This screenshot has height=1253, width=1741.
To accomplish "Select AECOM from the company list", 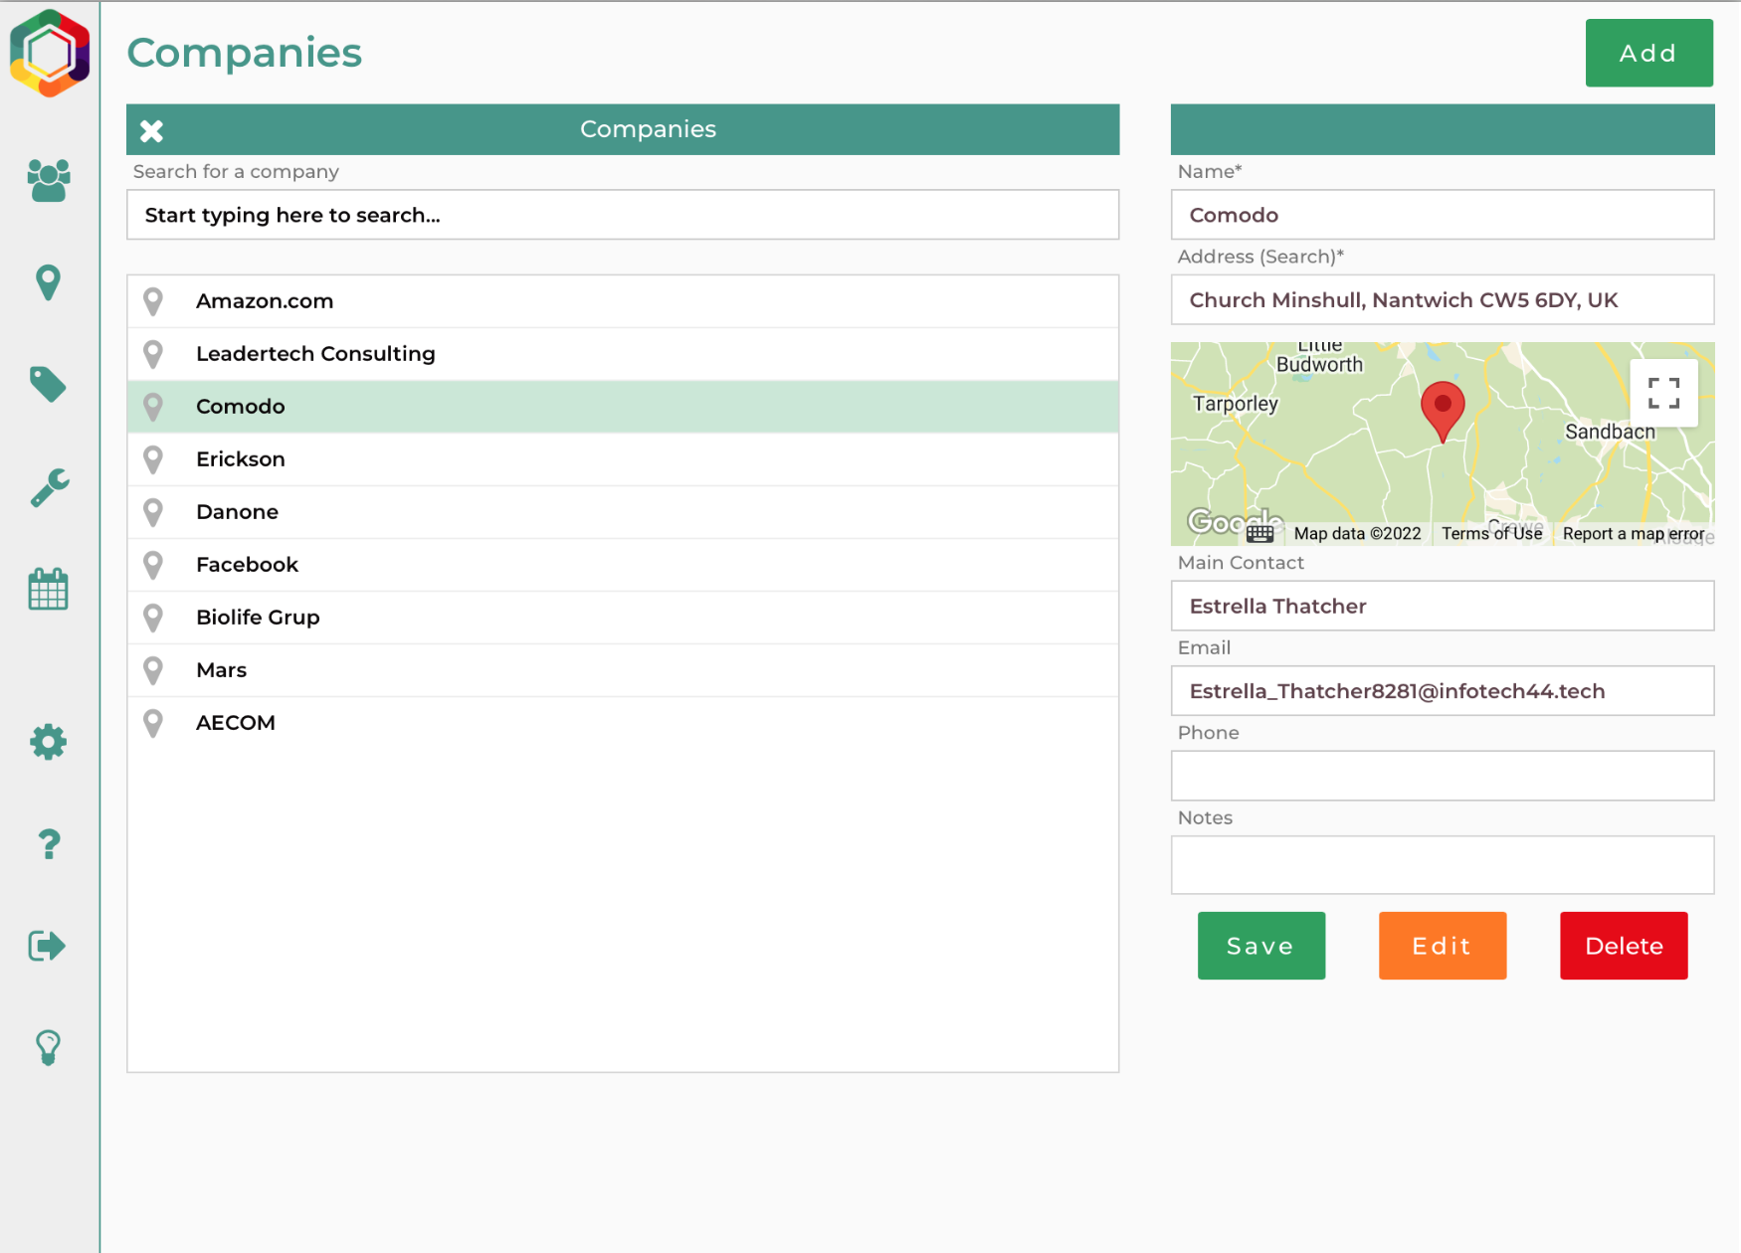I will point(623,723).
